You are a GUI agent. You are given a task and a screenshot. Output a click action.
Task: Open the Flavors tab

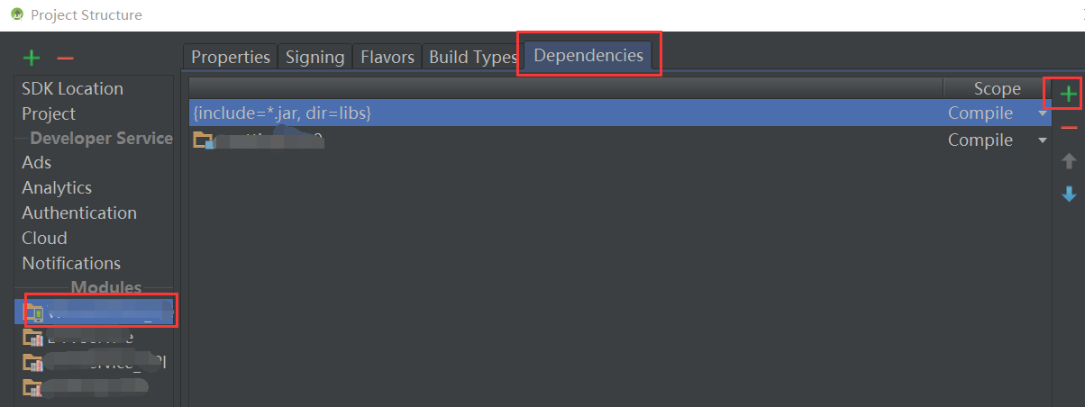387,57
